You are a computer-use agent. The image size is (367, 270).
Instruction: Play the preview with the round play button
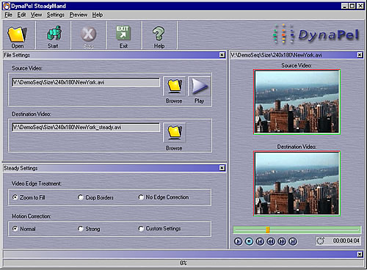coord(238,241)
